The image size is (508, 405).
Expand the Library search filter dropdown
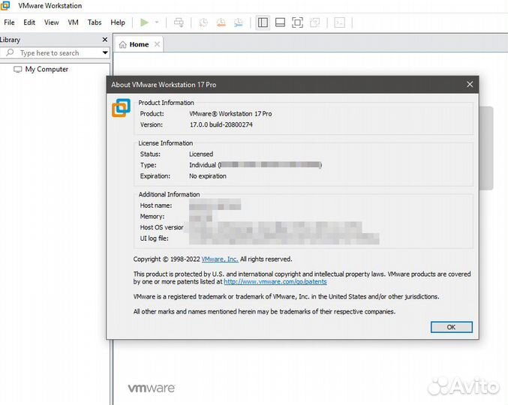(x=105, y=52)
